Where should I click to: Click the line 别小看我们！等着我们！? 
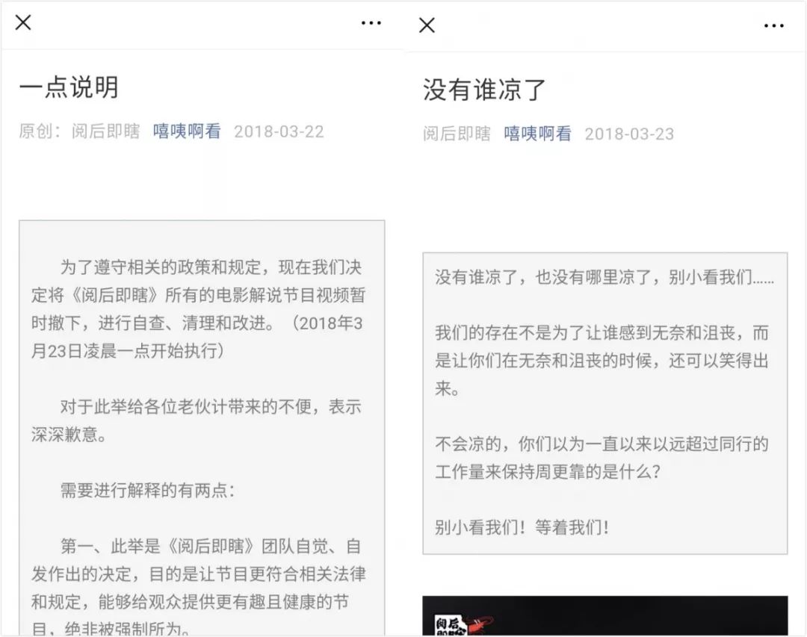click(522, 527)
